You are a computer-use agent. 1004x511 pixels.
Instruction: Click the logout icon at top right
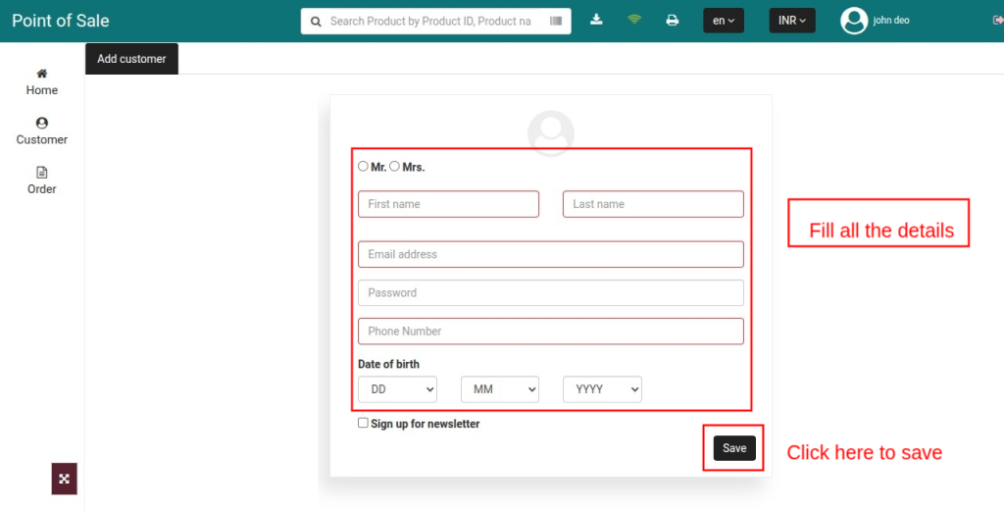[x=997, y=21]
